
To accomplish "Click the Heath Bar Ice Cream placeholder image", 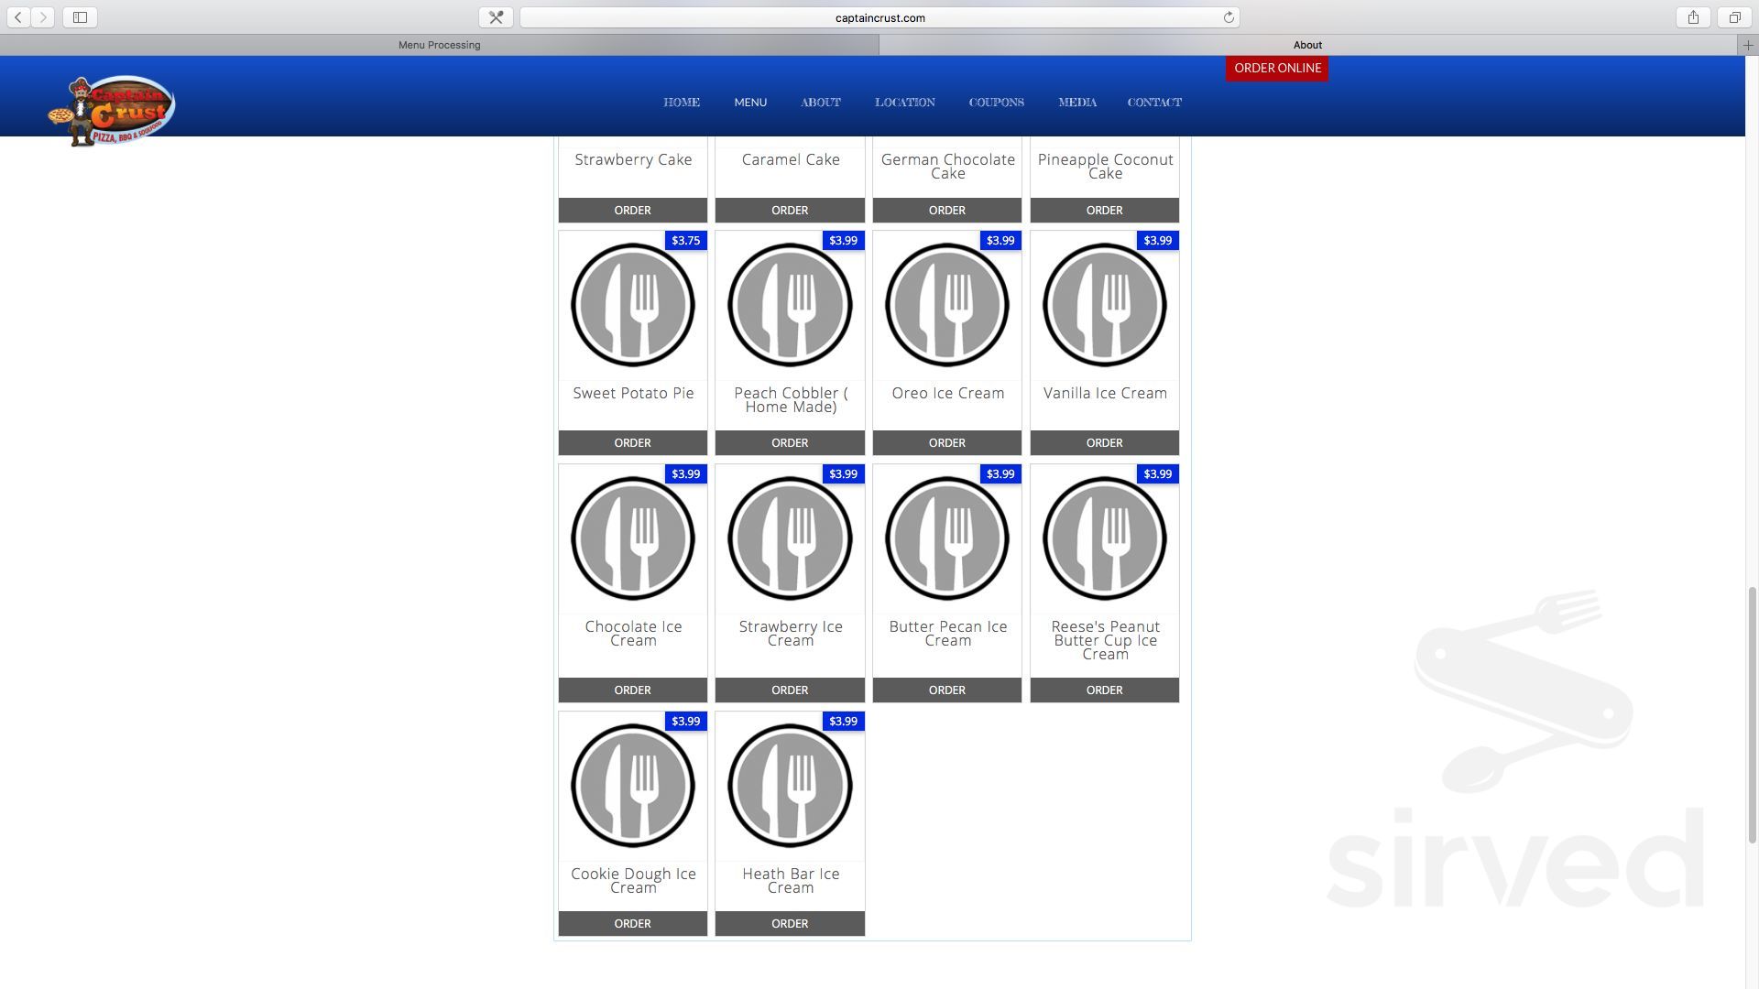I will click(790, 786).
